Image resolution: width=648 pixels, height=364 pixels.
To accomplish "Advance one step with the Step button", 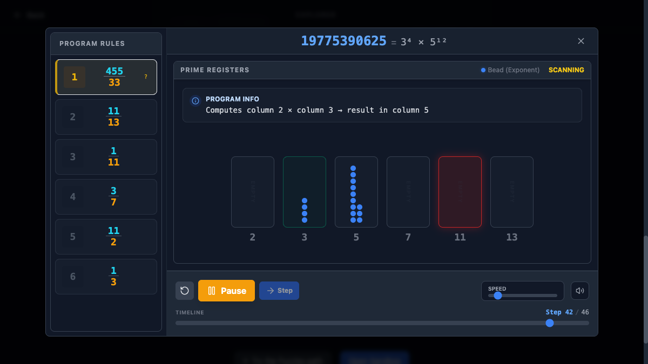I will (x=279, y=291).
